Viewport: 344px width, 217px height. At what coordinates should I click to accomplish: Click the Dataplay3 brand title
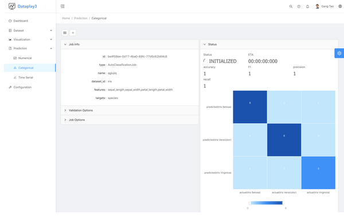pyautogui.click(x=27, y=6)
